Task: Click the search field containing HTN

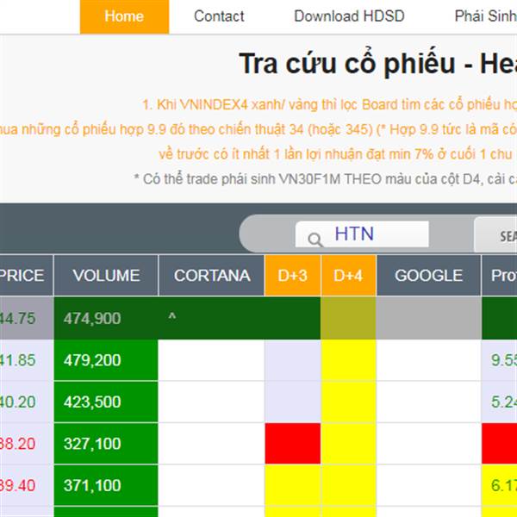Action: 362,234
